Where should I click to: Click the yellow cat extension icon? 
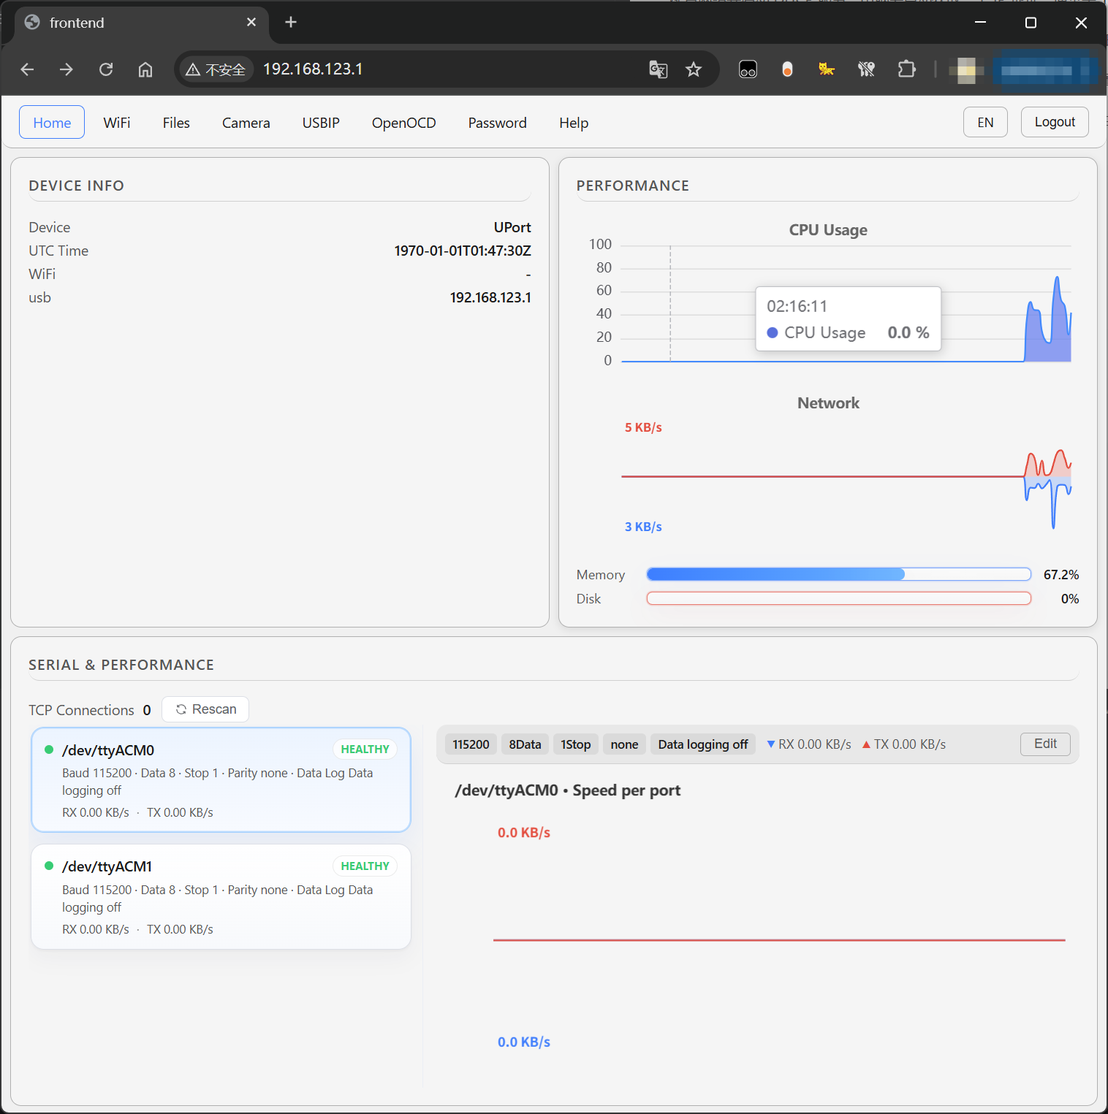coord(827,69)
